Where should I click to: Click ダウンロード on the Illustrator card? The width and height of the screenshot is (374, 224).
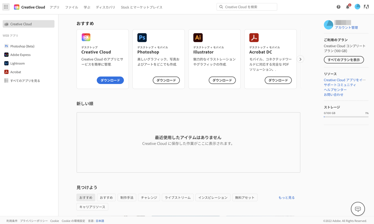click(x=222, y=80)
